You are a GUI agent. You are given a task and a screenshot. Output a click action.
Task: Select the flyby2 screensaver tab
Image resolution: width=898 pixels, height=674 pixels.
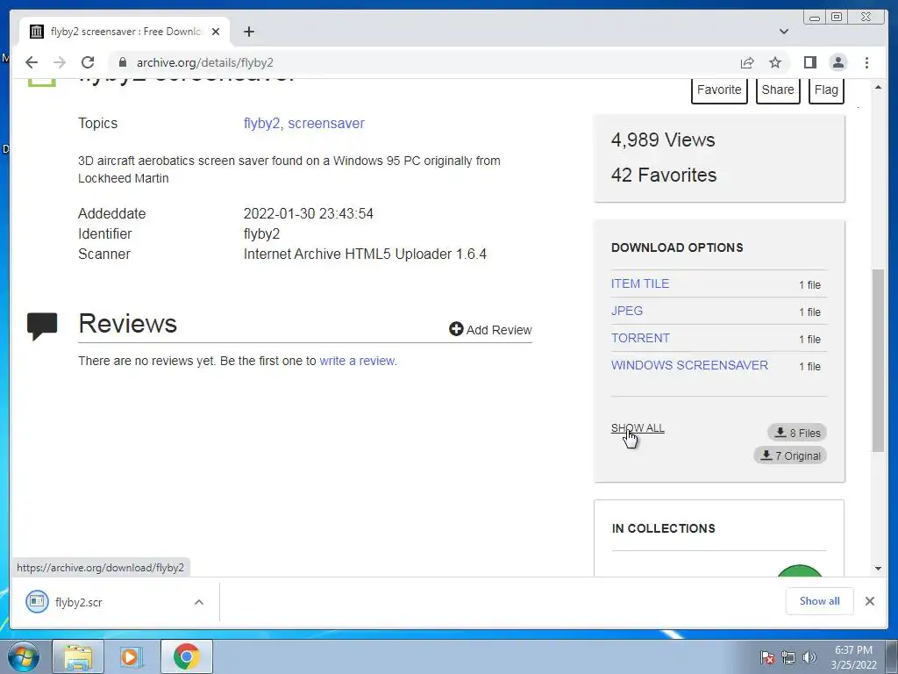125,32
